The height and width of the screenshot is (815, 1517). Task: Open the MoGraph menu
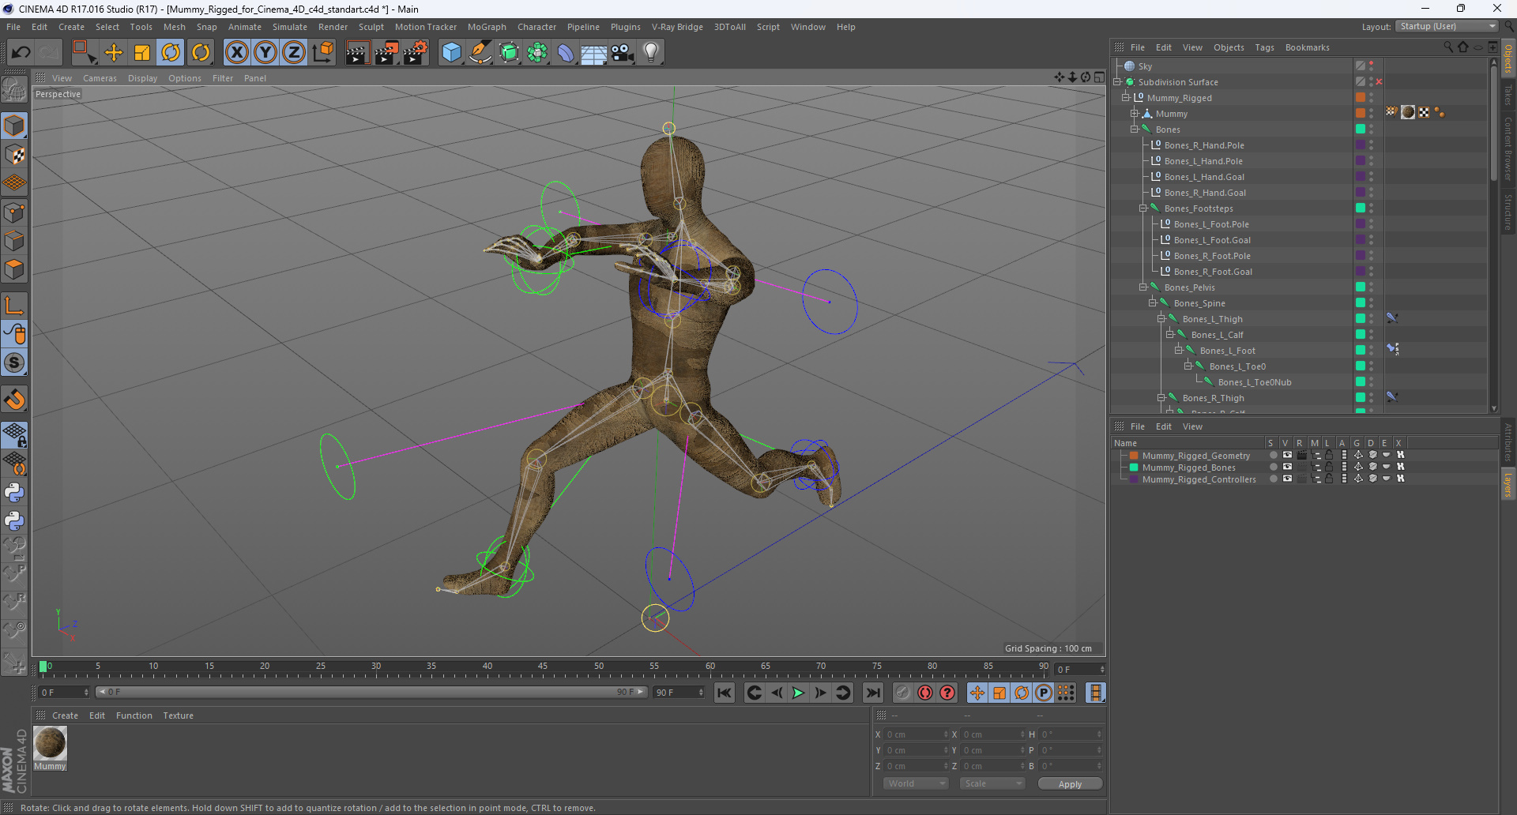pyautogui.click(x=487, y=27)
